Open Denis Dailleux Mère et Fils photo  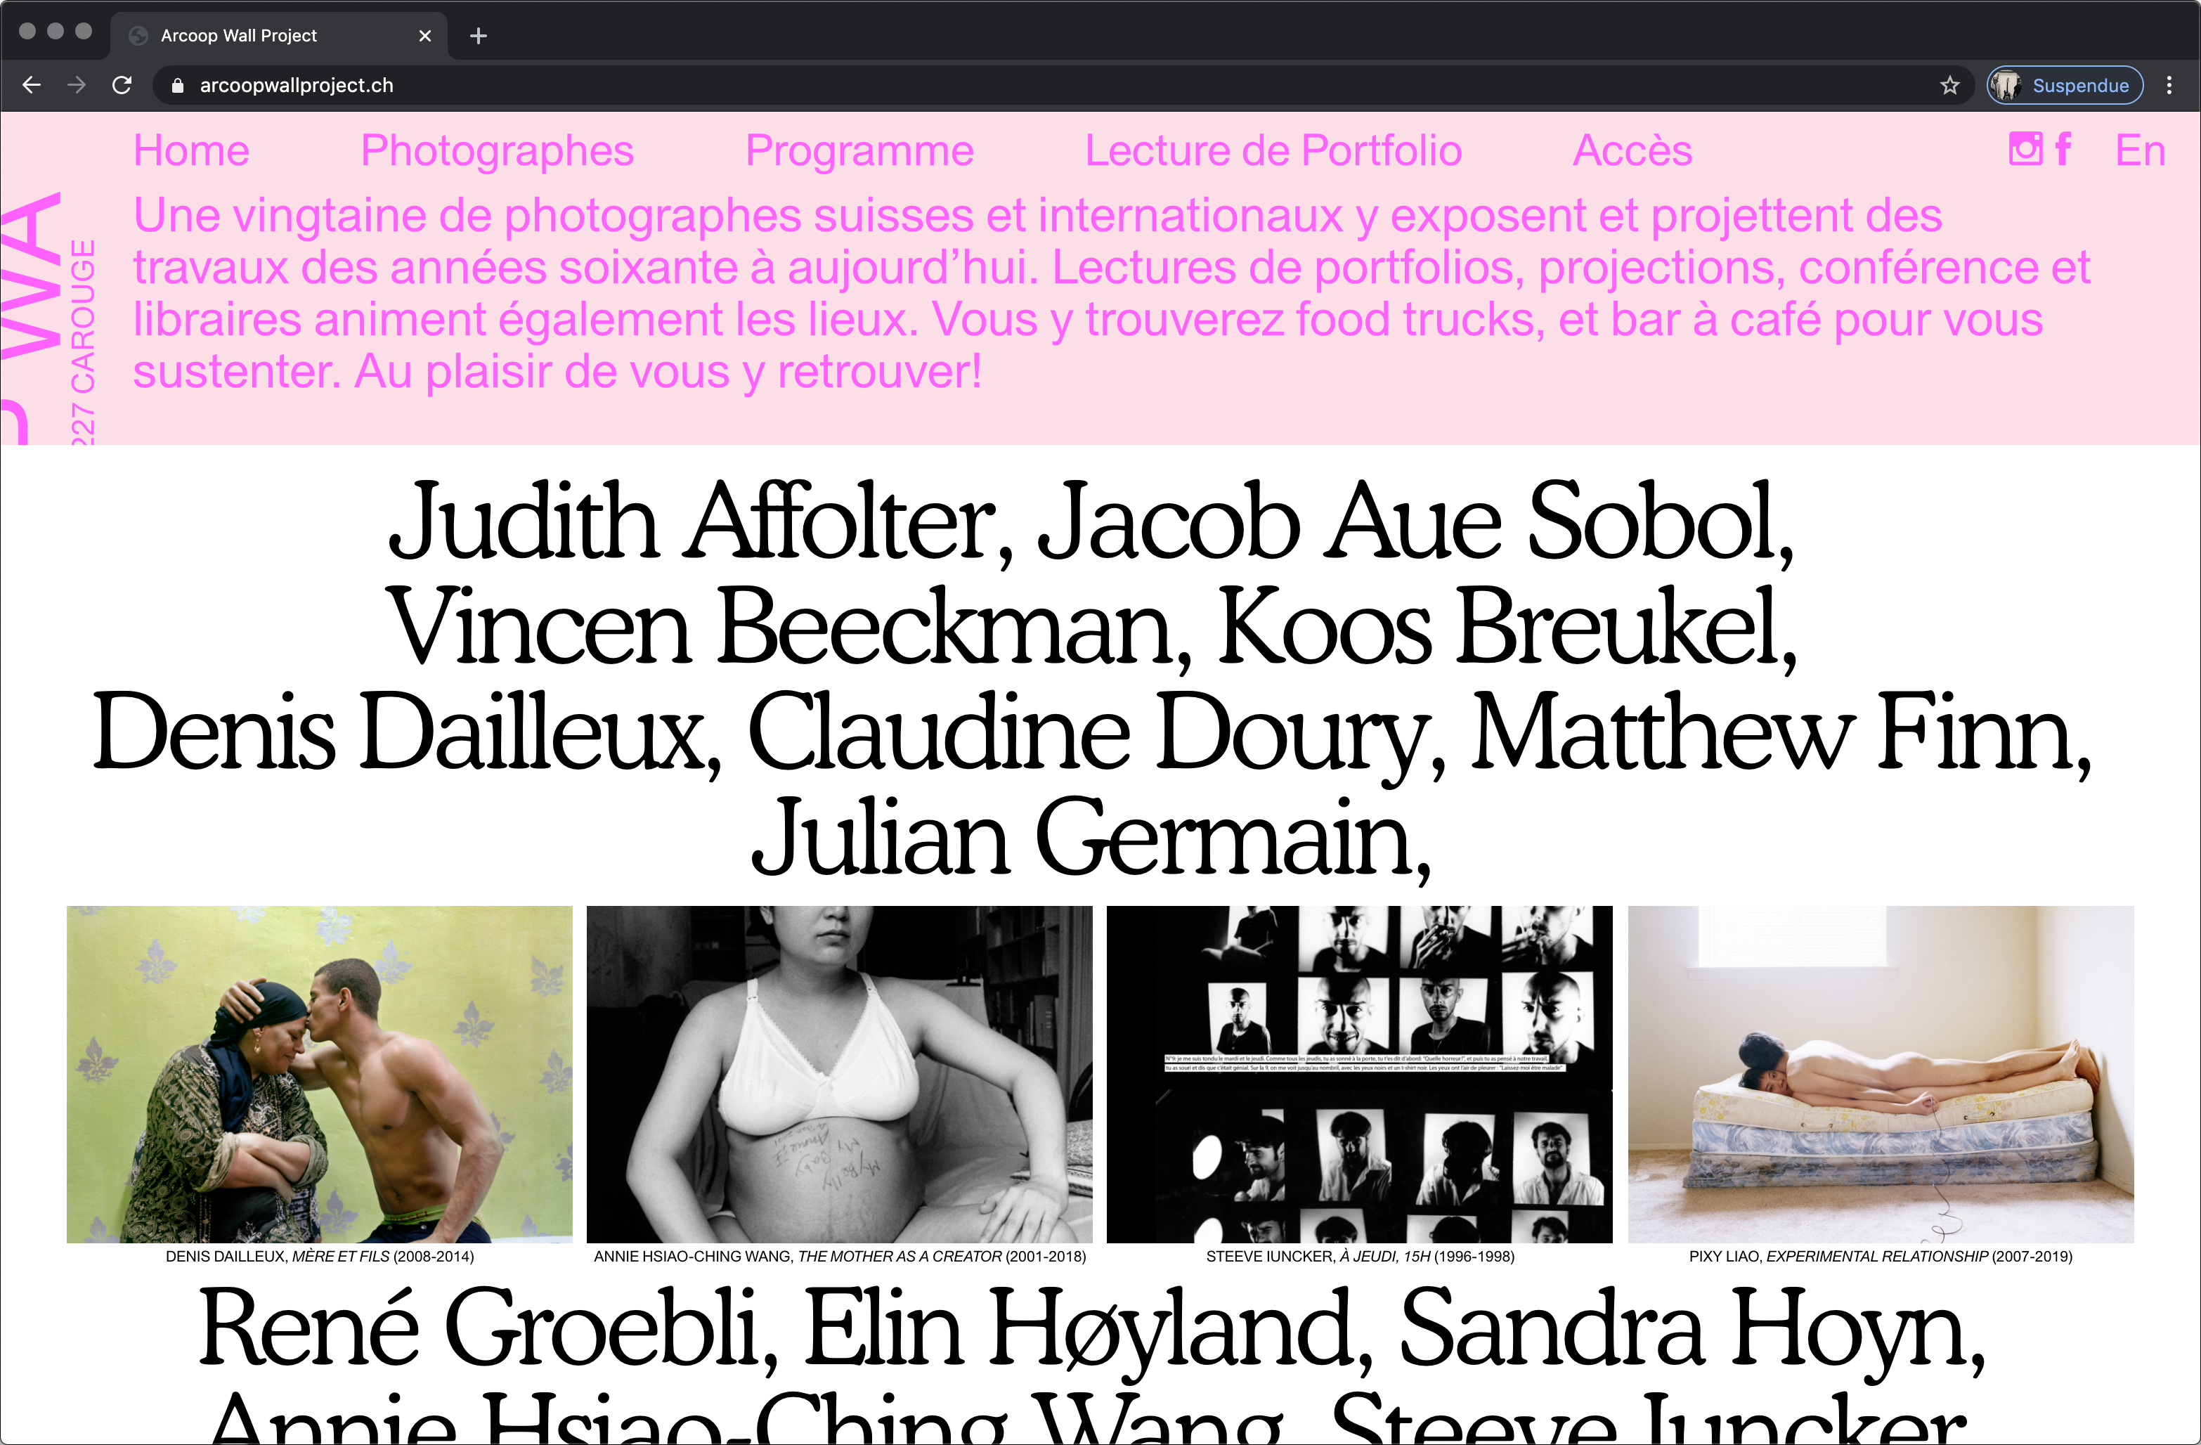coord(319,1074)
